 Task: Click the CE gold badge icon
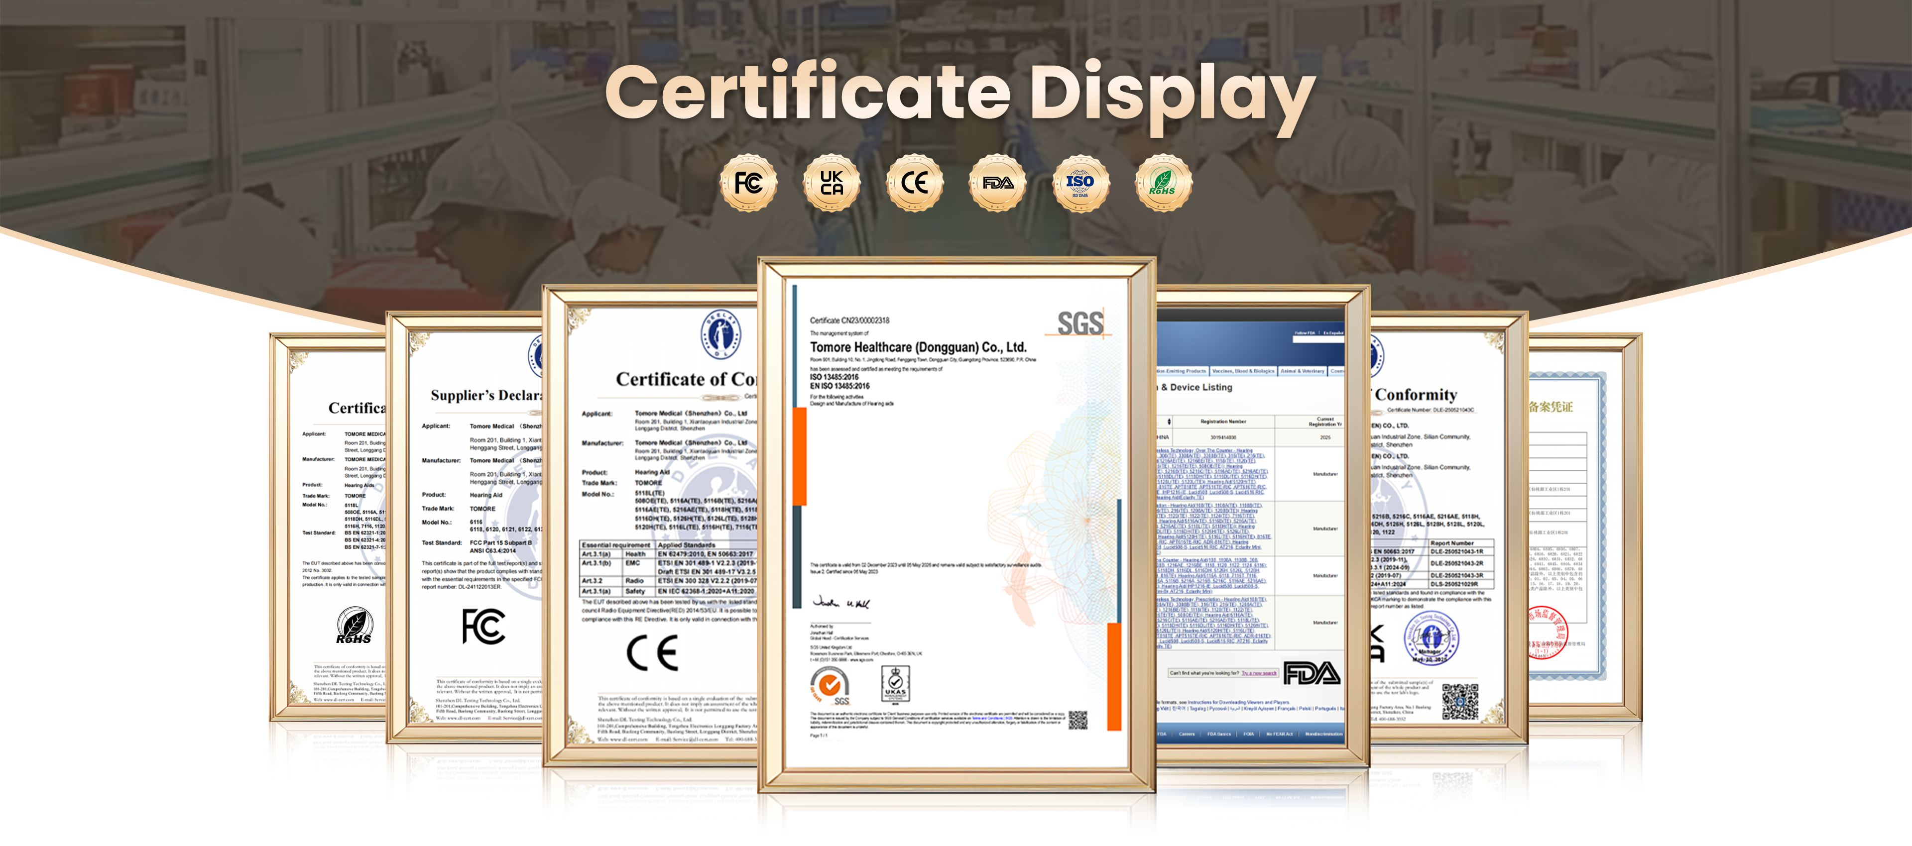[915, 183]
